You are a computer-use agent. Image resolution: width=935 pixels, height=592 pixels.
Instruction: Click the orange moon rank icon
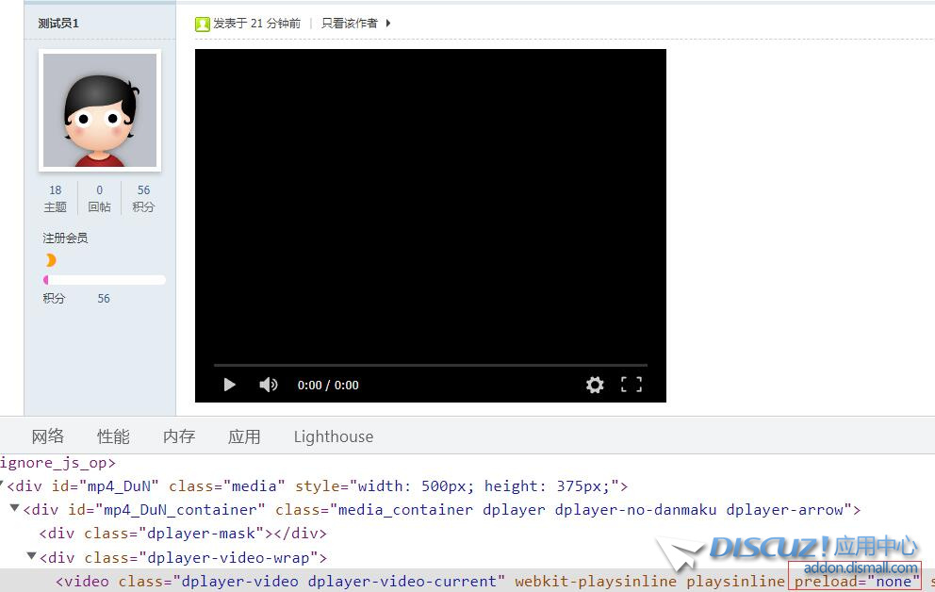point(50,260)
